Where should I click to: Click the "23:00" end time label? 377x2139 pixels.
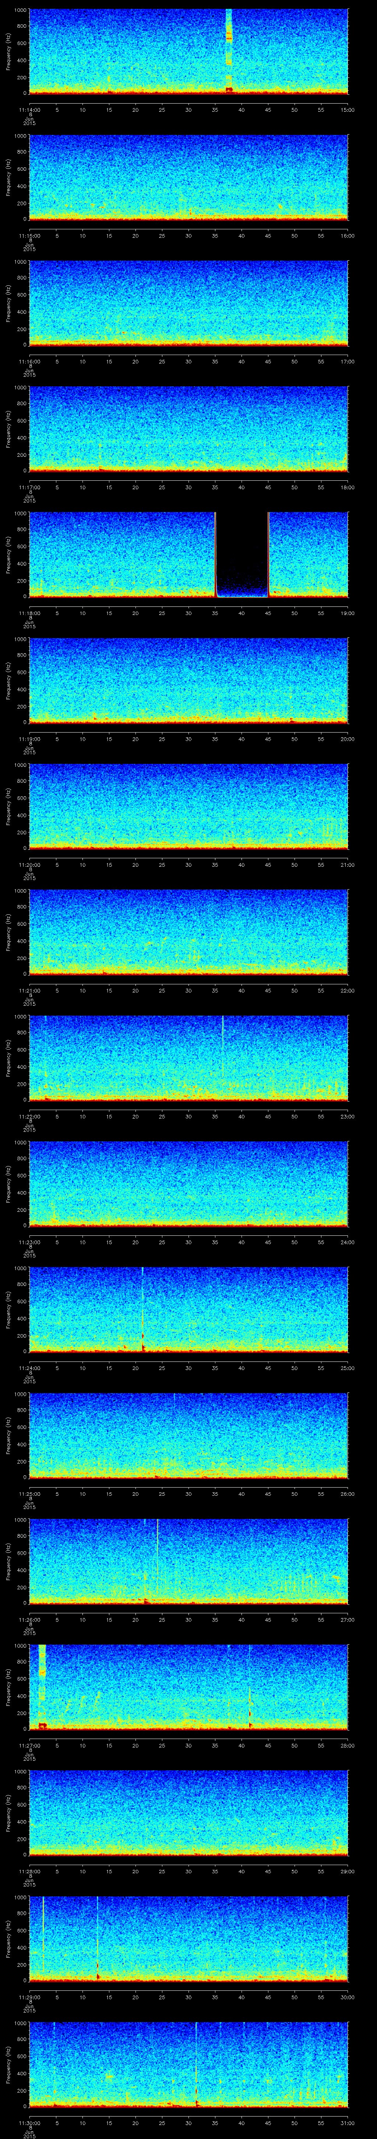pyautogui.click(x=348, y=1116)
